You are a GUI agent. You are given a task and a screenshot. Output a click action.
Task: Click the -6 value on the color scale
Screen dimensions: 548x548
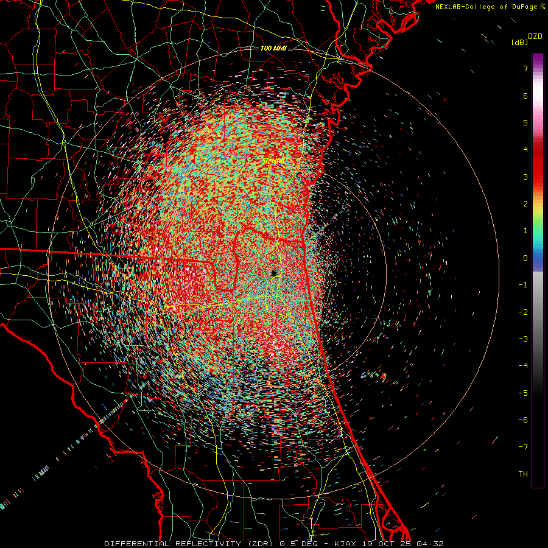pos(523,420)
